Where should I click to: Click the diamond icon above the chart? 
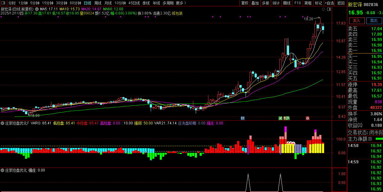point(323,9)
